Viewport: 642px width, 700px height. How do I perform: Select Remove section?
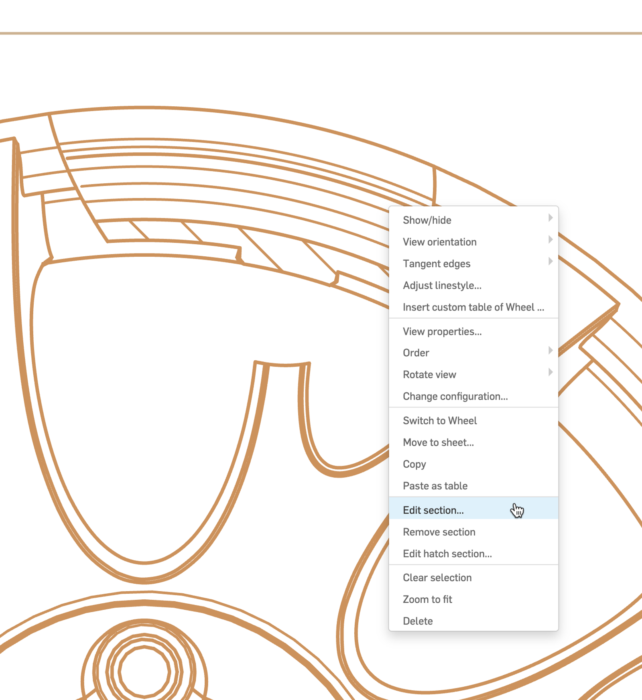(439, 532)
